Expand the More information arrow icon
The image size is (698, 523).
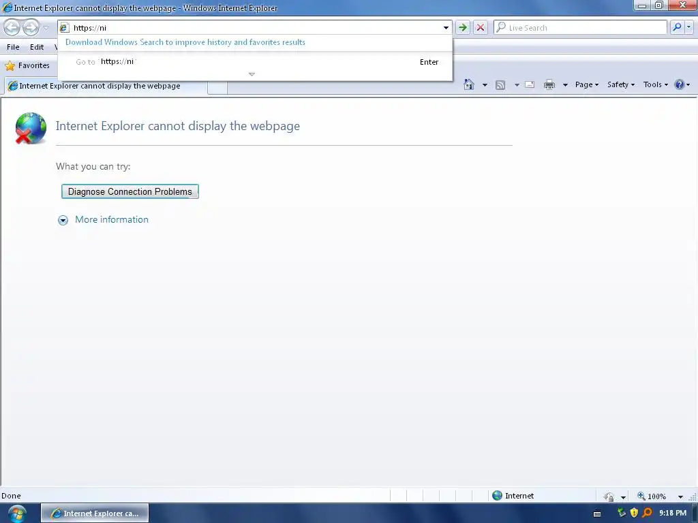63,220
